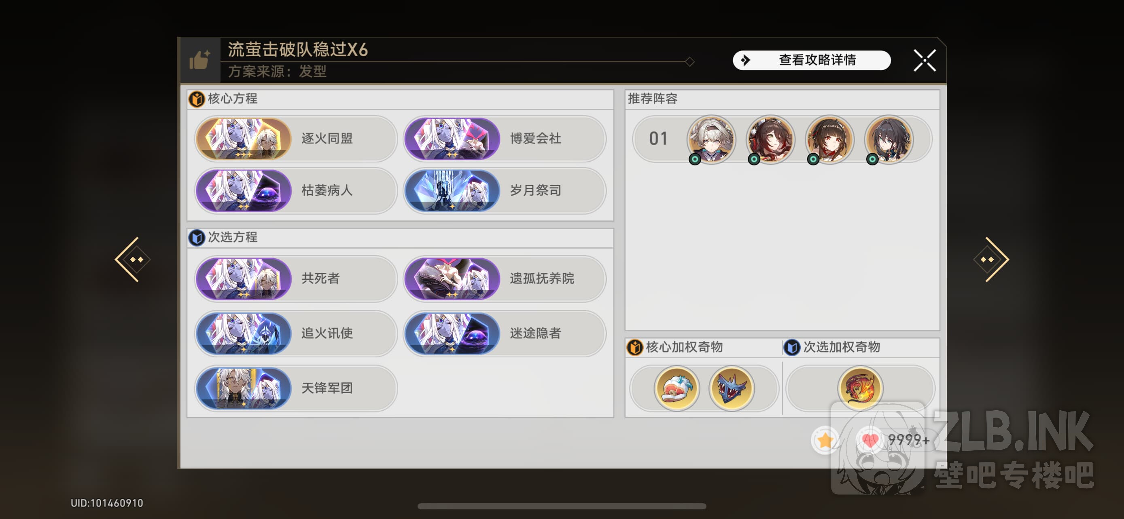Click the thumbs-up recommend icon
The image size is (1124, 519).
(x=200, y=60)
